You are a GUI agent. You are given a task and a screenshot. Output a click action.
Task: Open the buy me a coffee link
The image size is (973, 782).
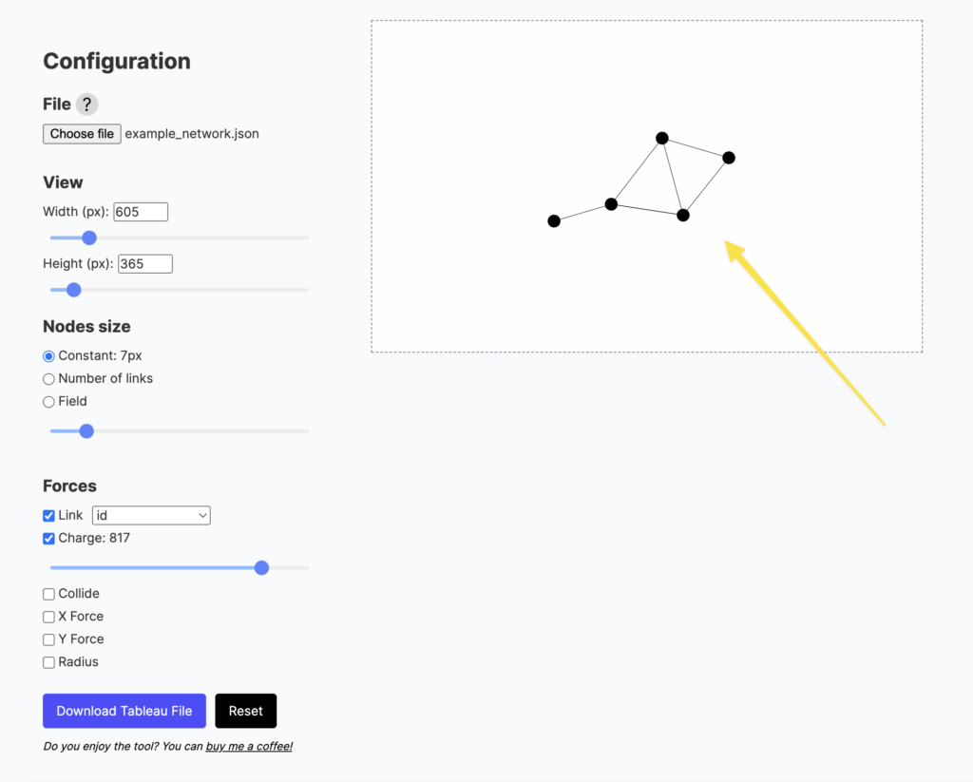[x=249, y=747]
